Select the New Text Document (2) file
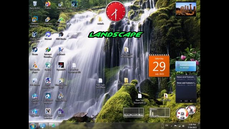229x129 pixels. point(140,99)
